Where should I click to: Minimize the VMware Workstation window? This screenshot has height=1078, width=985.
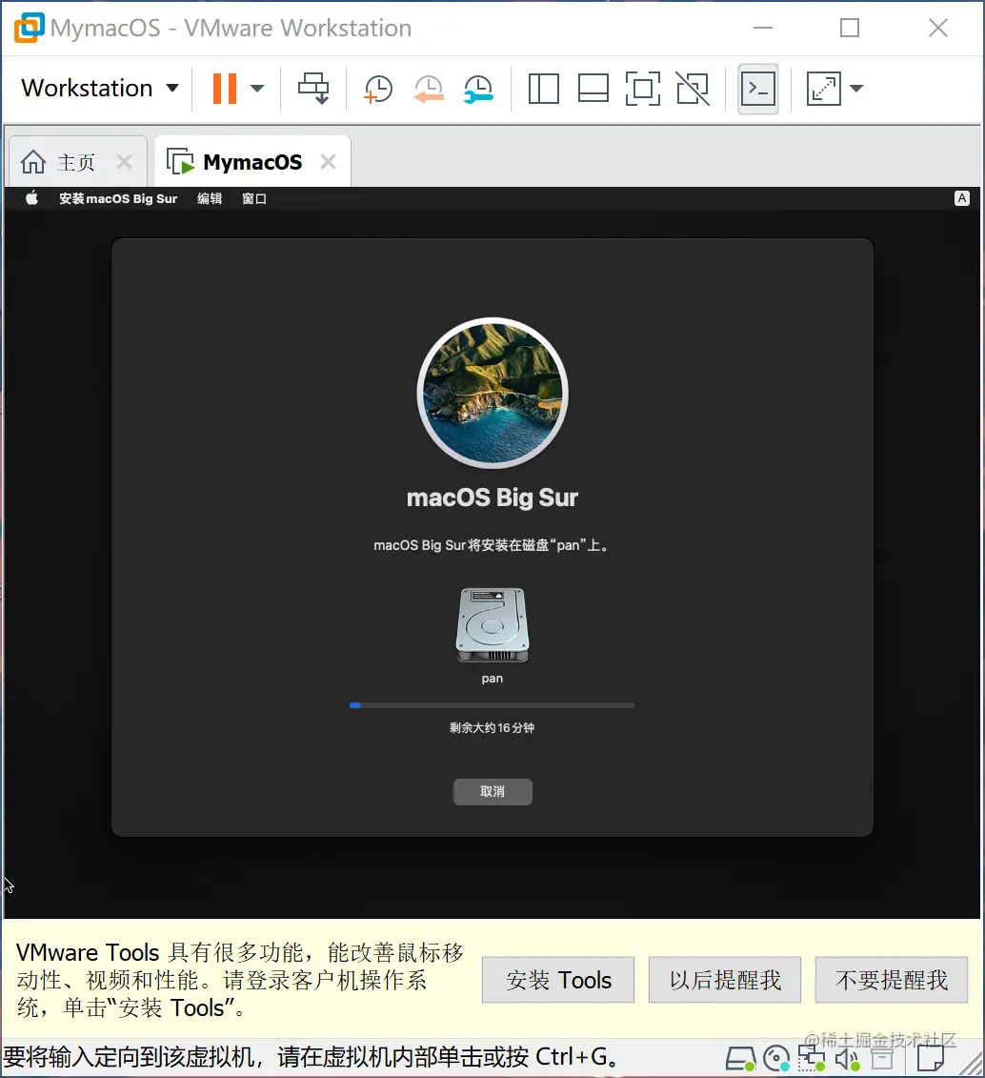click(762, 28)
